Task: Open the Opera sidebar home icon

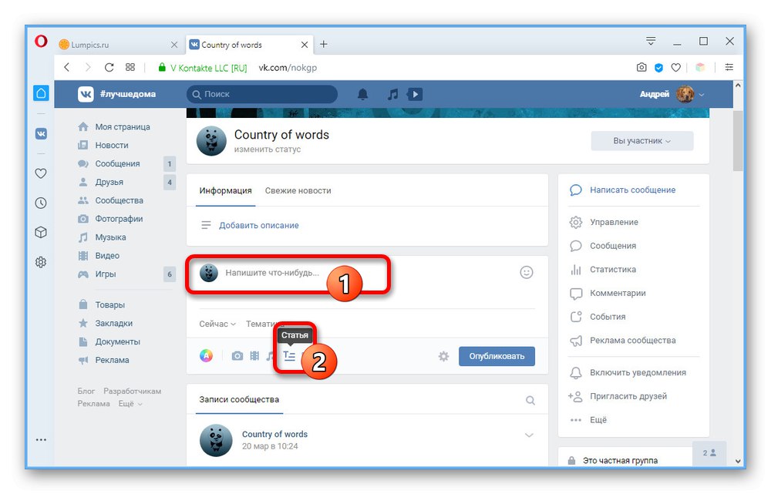Action: tap(42, 93)
